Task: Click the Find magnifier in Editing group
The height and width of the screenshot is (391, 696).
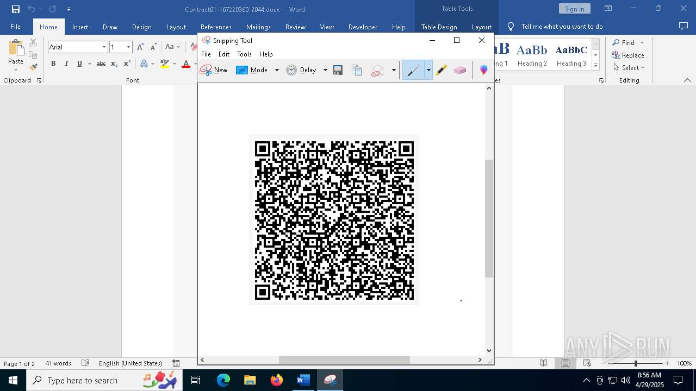Action: click(x=623, y=42)
